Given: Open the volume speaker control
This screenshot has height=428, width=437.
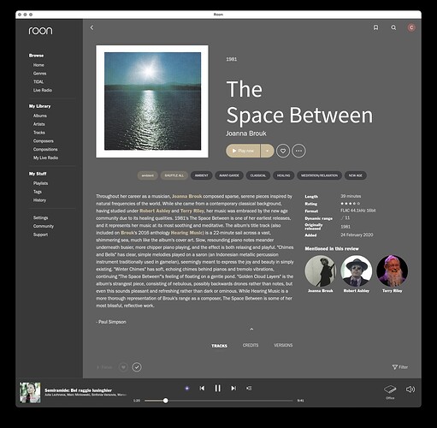Looking at the screenshot, I should pyautogui.click(x=410, y=389).
